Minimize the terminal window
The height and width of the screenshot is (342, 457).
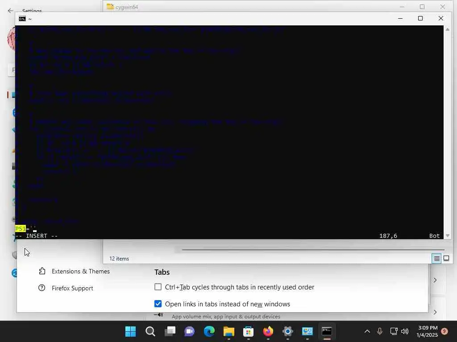pyautogui.click(x=400, y=18)
